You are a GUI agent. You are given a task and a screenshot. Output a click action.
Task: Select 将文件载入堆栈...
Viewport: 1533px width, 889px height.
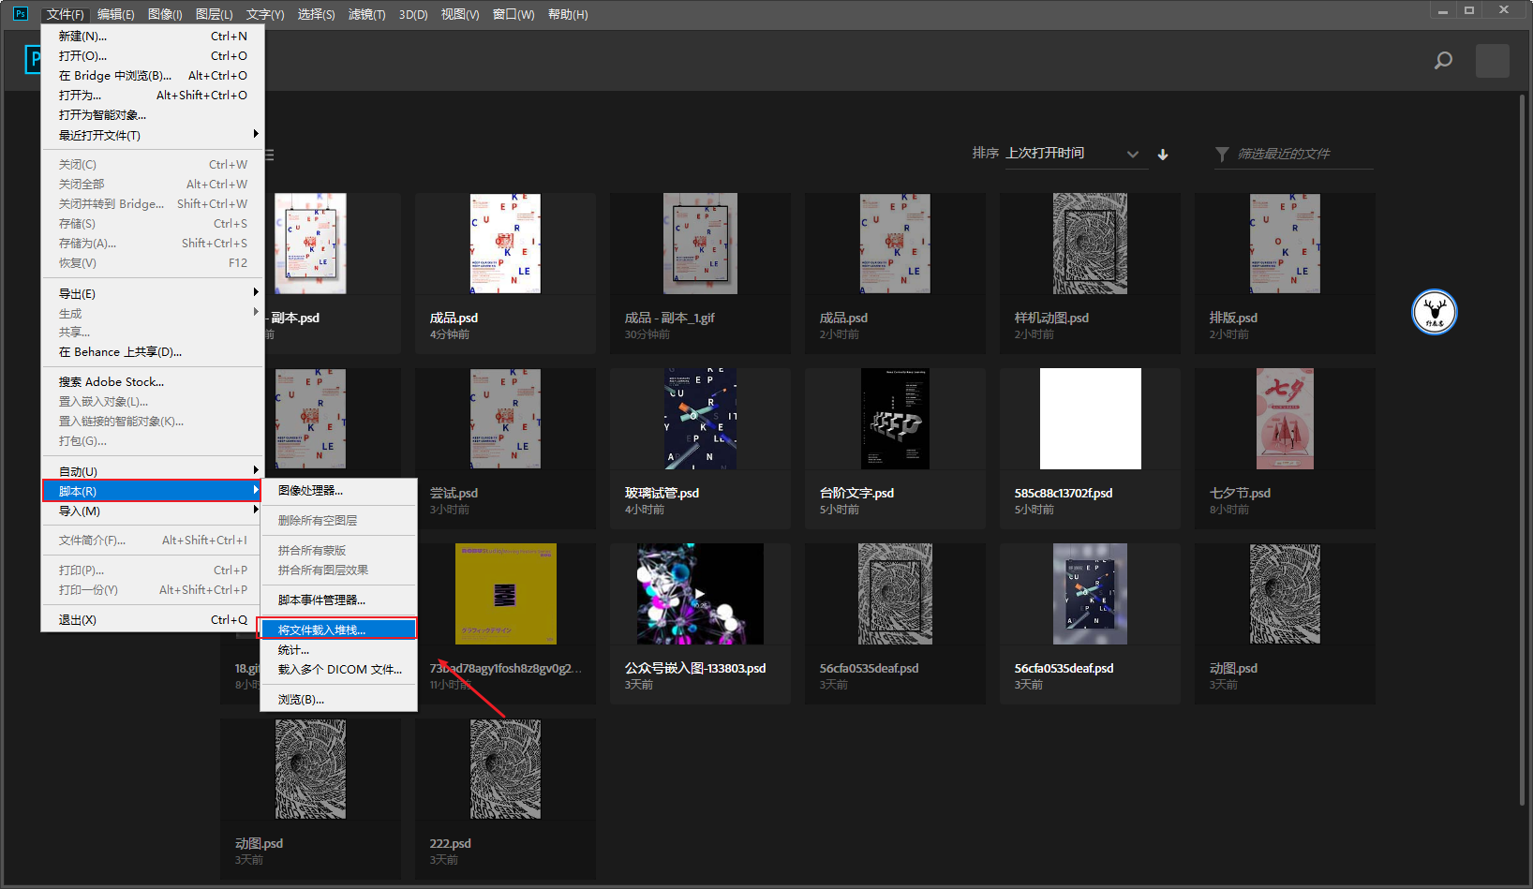[338, 630]
